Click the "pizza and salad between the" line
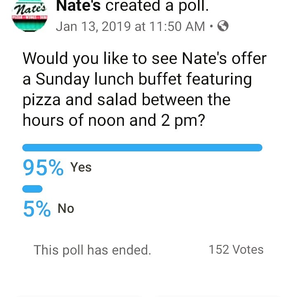297x297 pixels. click(x=126, y=99)
